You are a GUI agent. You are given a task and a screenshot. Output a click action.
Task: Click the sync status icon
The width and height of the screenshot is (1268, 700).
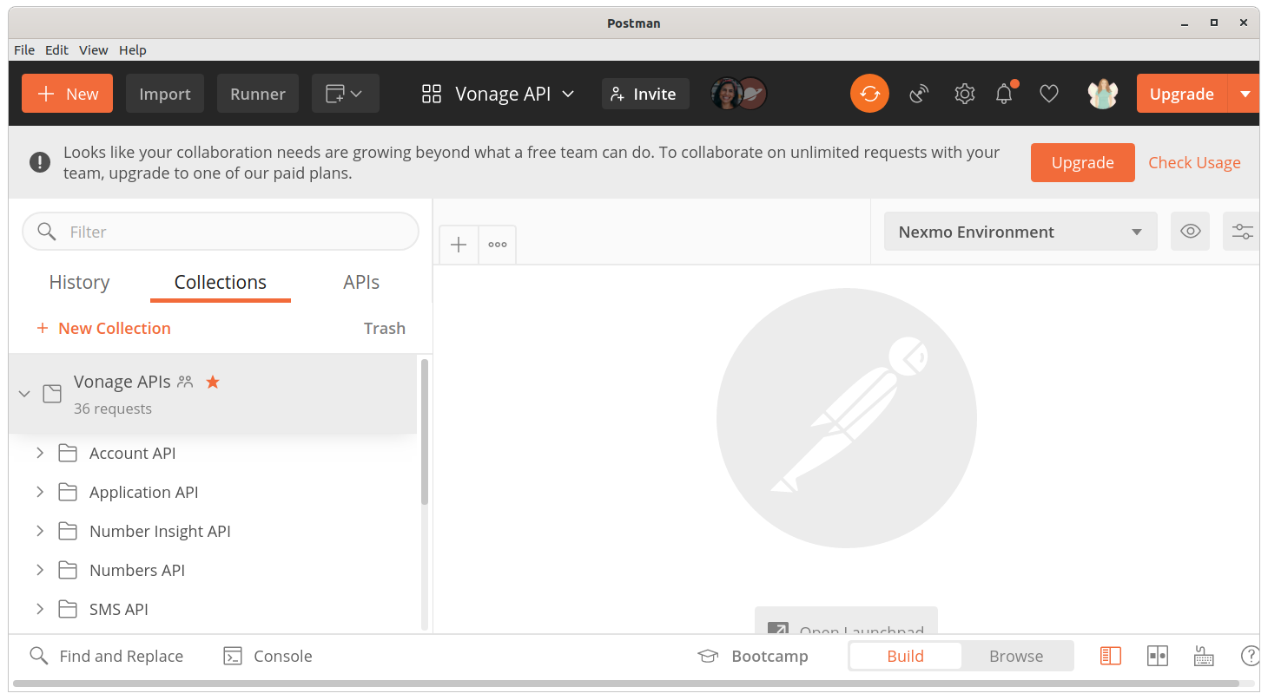point(869,94)
